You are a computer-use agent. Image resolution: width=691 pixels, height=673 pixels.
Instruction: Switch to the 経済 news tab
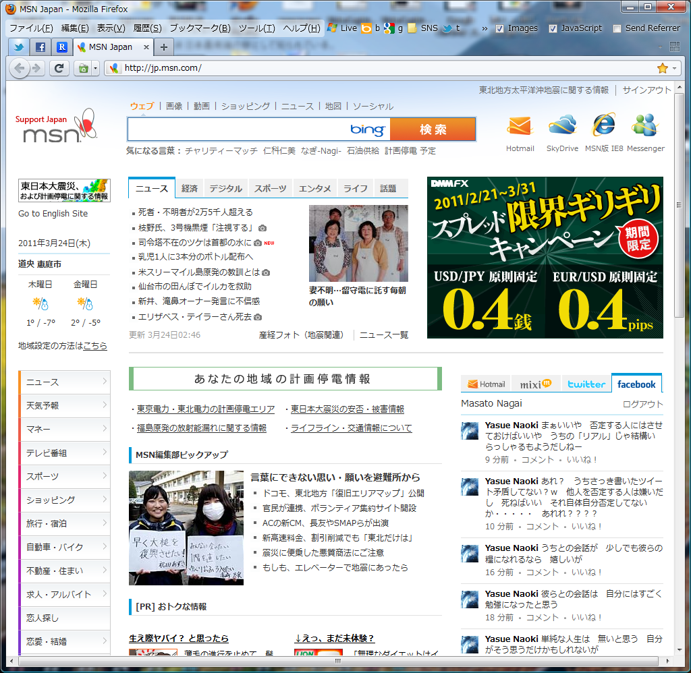pyautogui.click(x=190, y=189)
